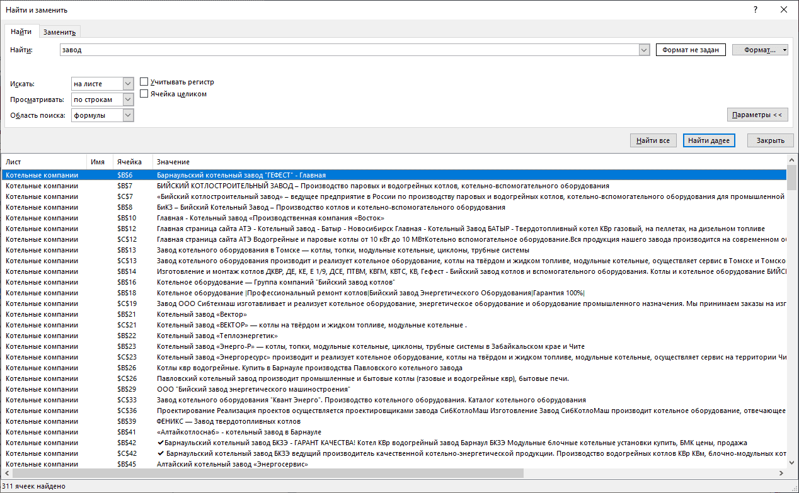Collapse options with Параметры << button
This screenshot has width=799, height=493.
pos(757,115)
